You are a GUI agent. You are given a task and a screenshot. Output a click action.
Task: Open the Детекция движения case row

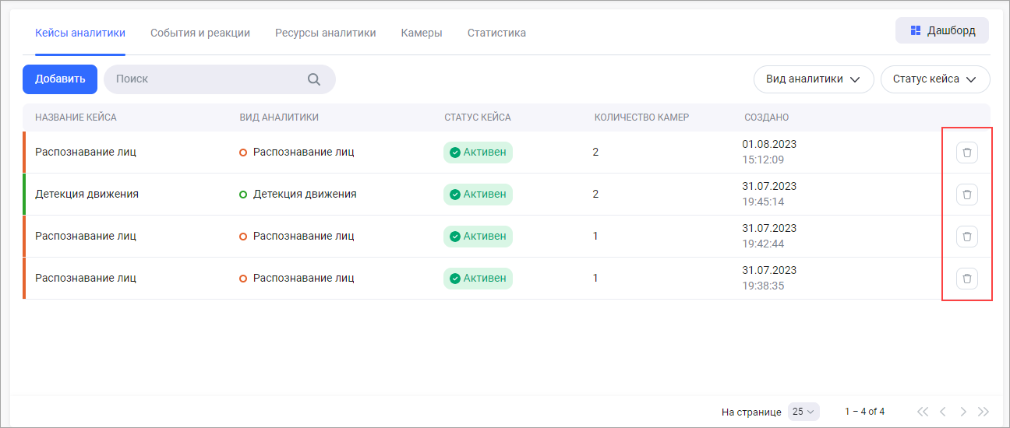point(87,195)
